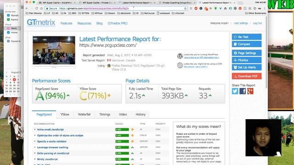Open Resources in GTmetrix nav
Screen dimensions: 294x165
pos(85,23)
